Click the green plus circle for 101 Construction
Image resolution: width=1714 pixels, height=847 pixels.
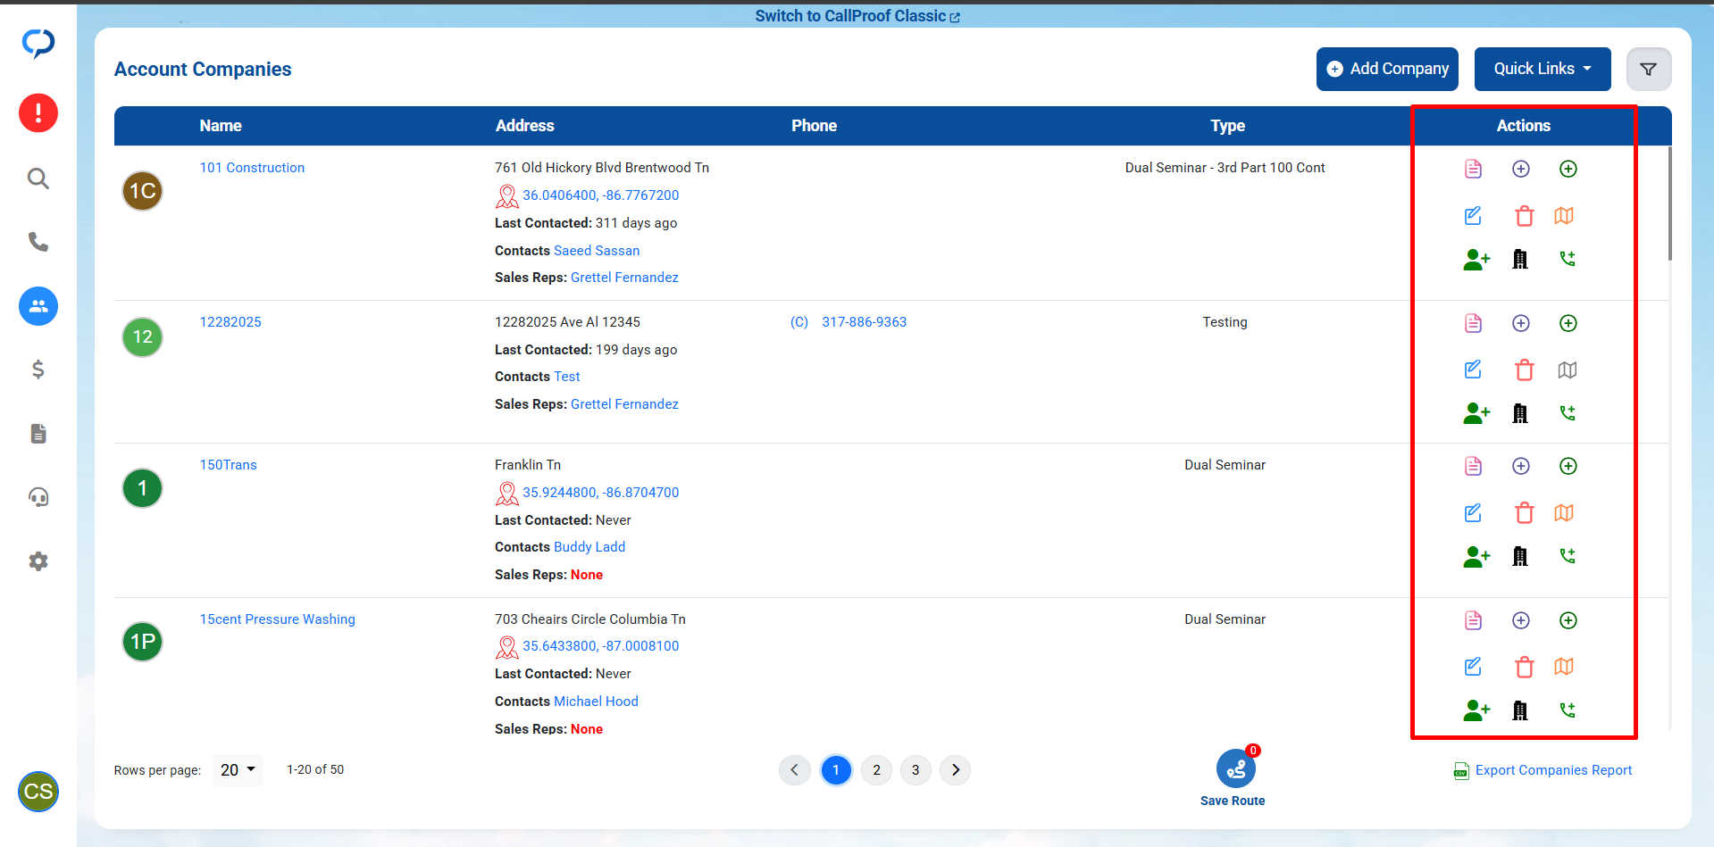(1568, 169)
